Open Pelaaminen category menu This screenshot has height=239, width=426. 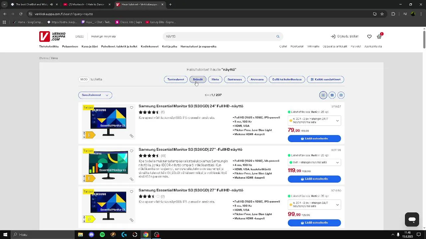click(x=70, y=46)
